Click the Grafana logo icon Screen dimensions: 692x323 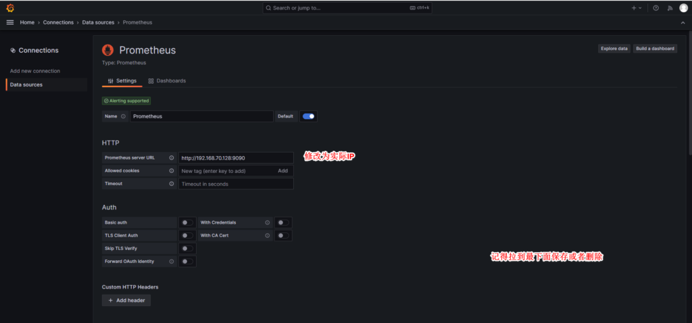point(9,7)
